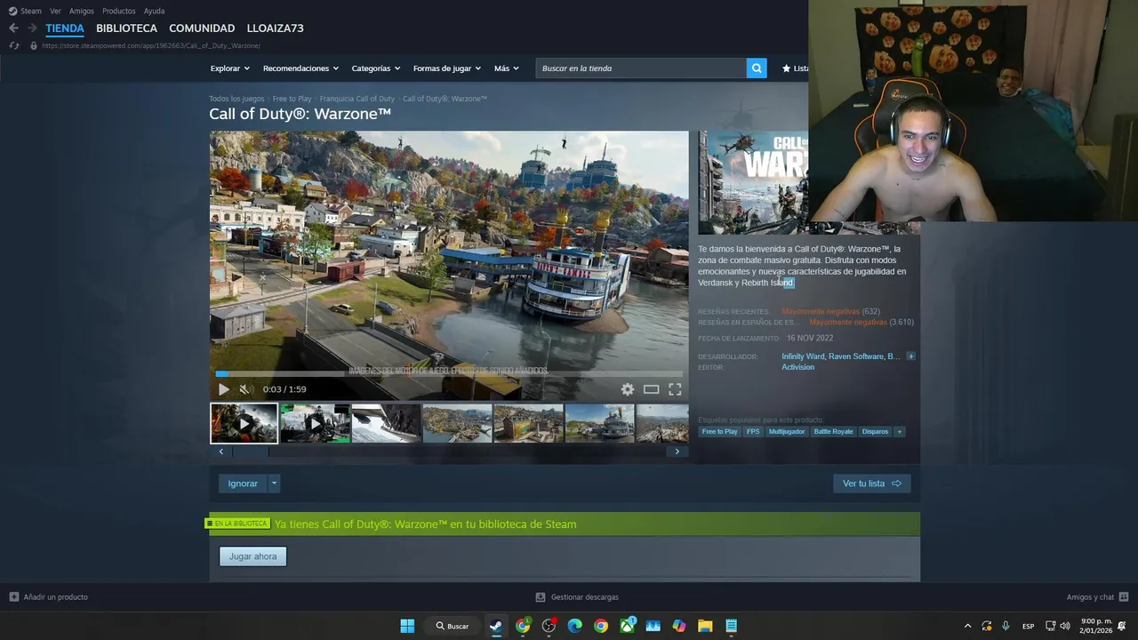Screen dimensions: 1138x640
Task: Reload the store page
Action: tap(13, 45)
